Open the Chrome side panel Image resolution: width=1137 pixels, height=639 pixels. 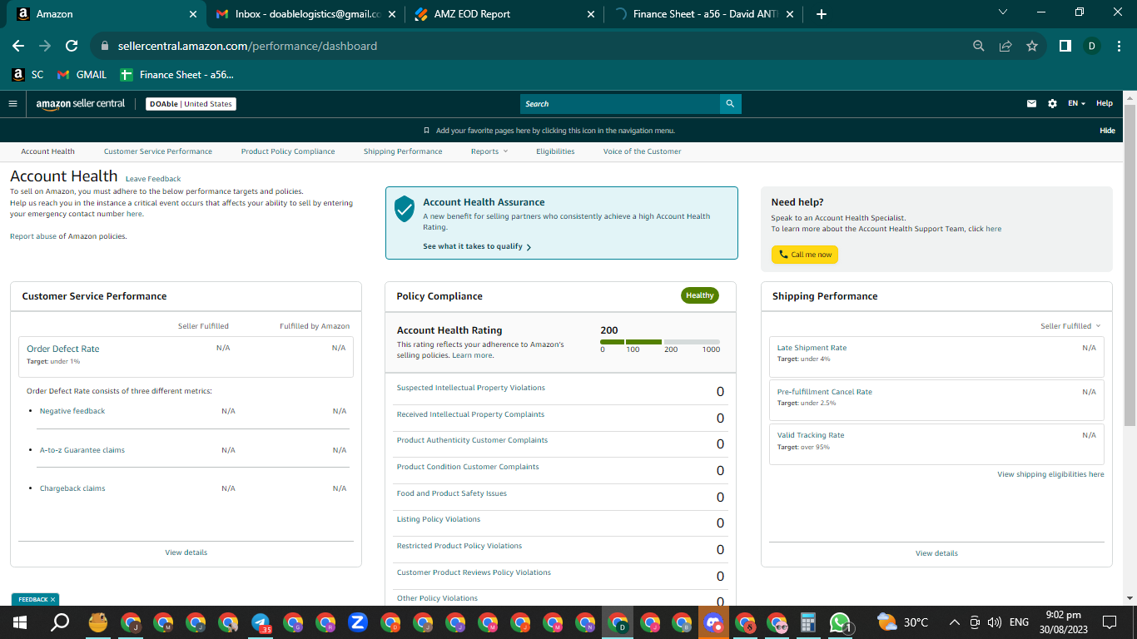click(x=1065, y=46)
